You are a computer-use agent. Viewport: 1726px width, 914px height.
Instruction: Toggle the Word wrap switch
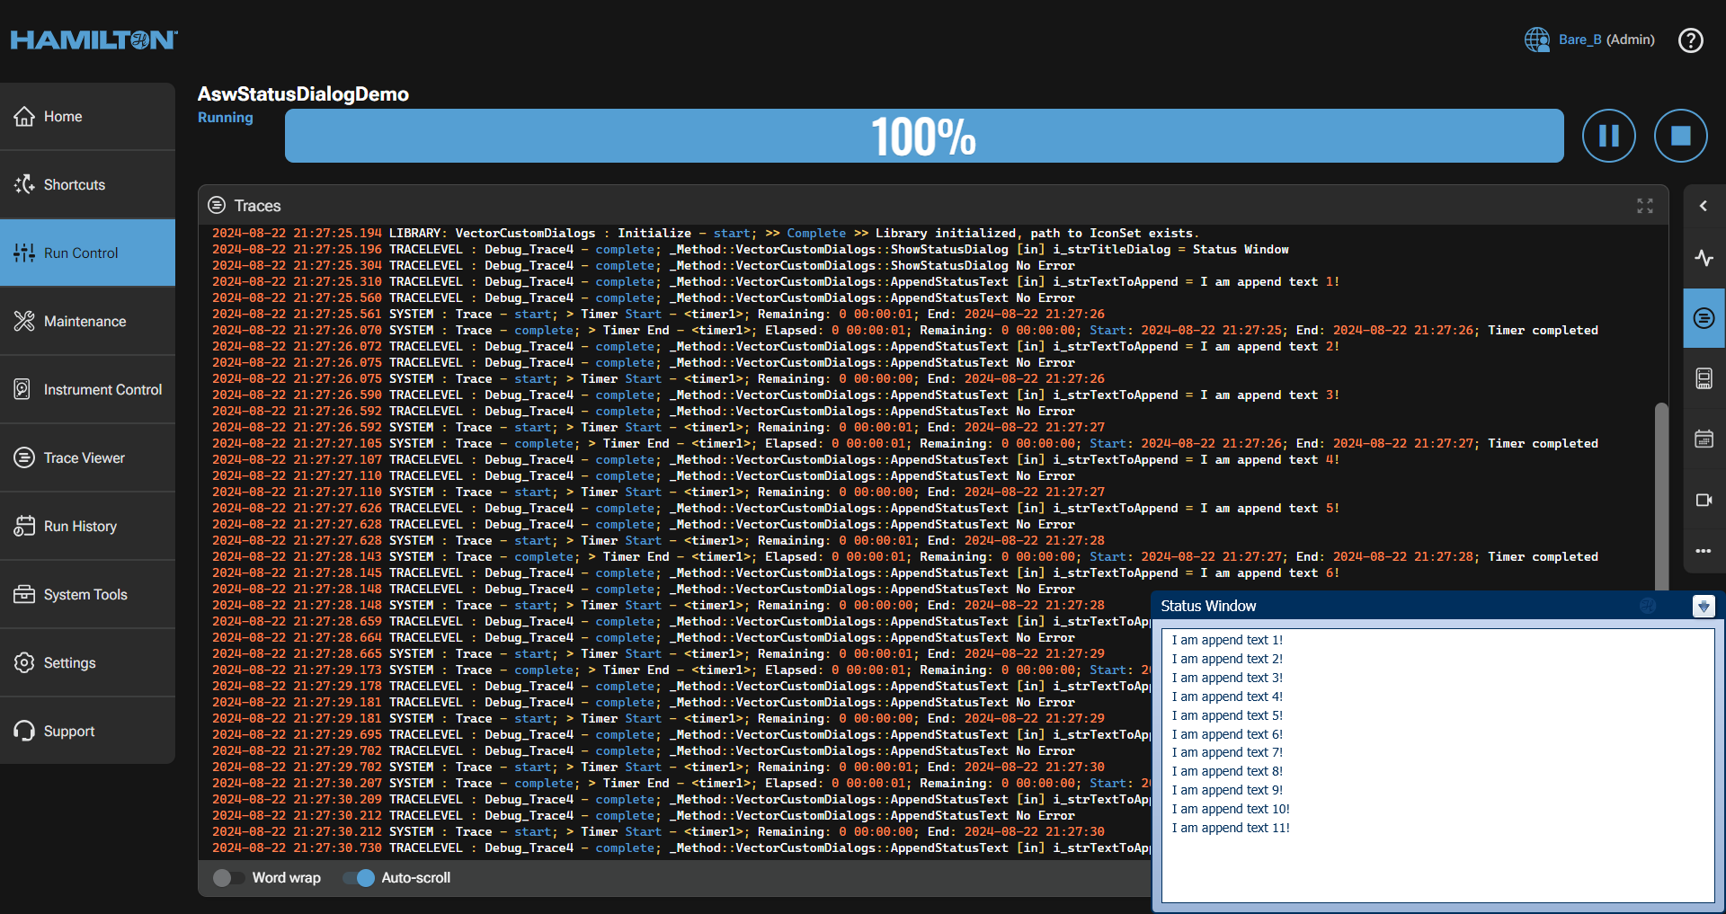pos(228,878)
